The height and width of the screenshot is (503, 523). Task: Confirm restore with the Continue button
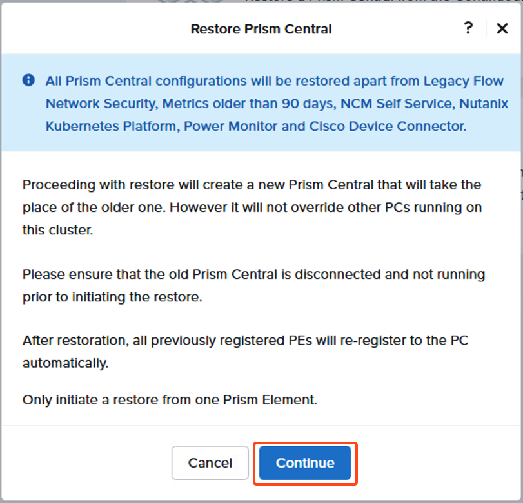pyautogui.click(x=305, y=462)
